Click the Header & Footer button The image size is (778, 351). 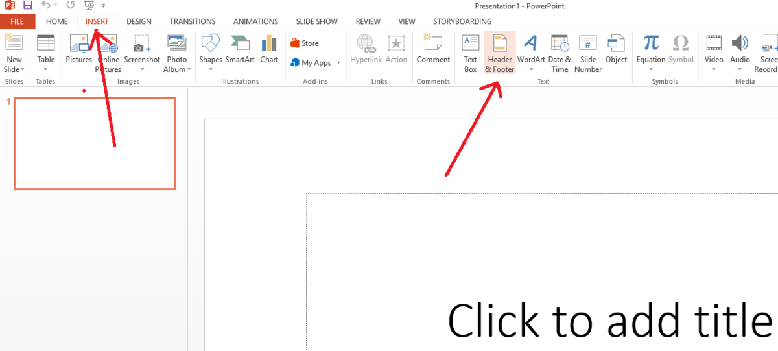point(499,53)
